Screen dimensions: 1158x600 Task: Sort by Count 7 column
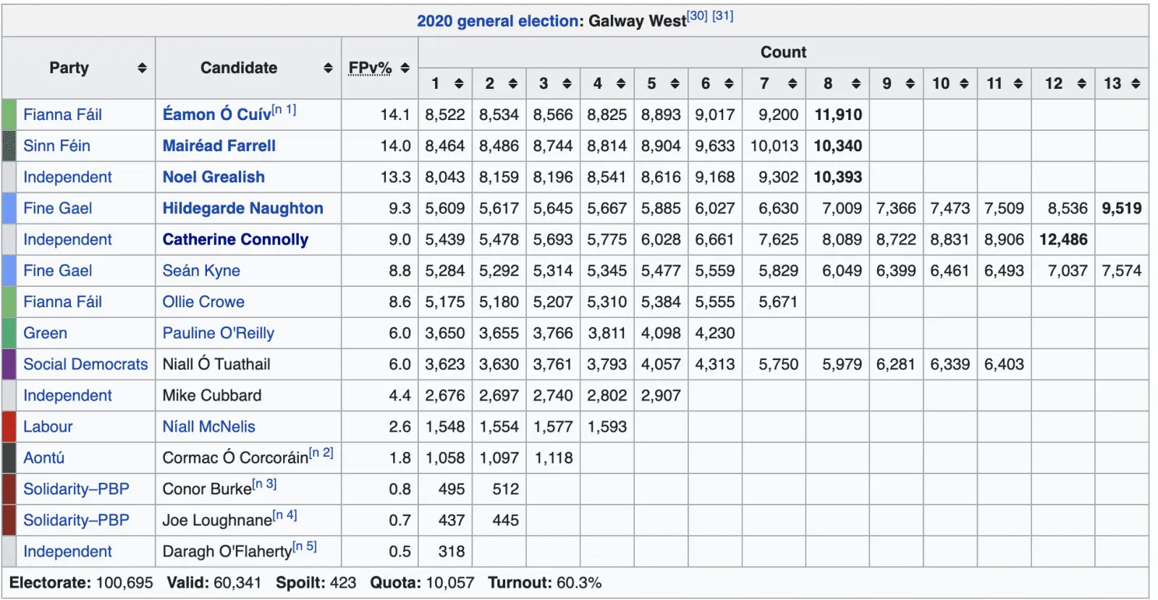pos(793,84)
